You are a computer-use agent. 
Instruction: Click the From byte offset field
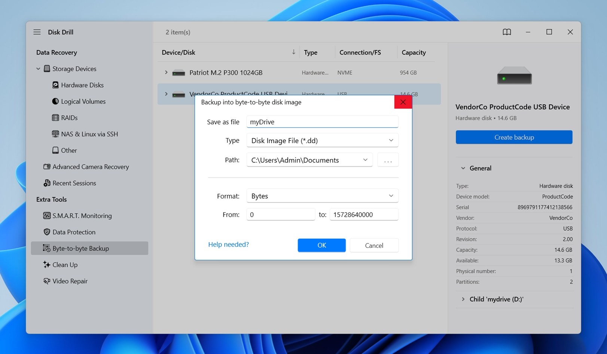pyautogui.click(x=281, y=215)
